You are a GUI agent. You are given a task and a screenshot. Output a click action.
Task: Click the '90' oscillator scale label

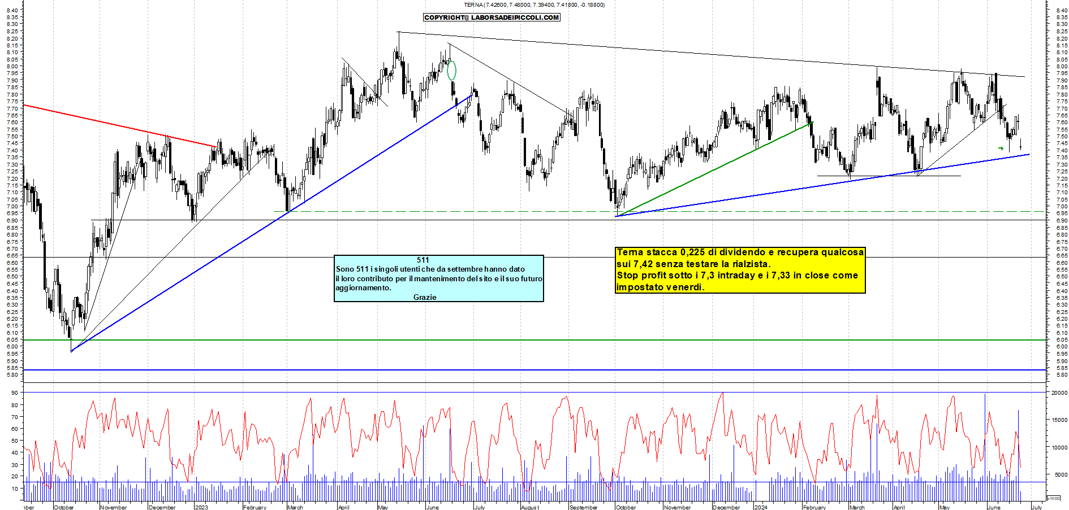click(x=15, y=393)
